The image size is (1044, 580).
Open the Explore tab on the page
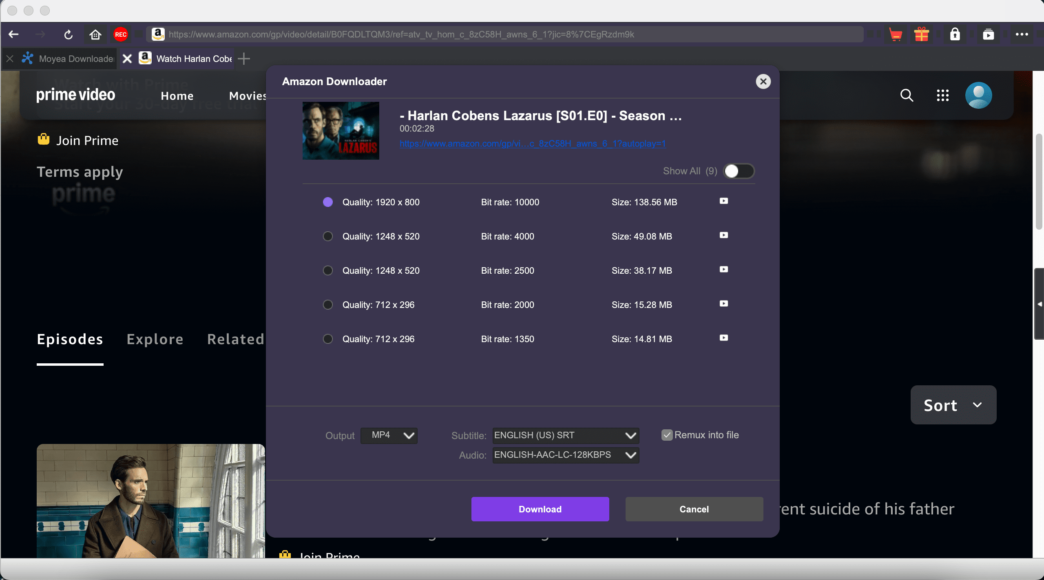pos(155,339)
